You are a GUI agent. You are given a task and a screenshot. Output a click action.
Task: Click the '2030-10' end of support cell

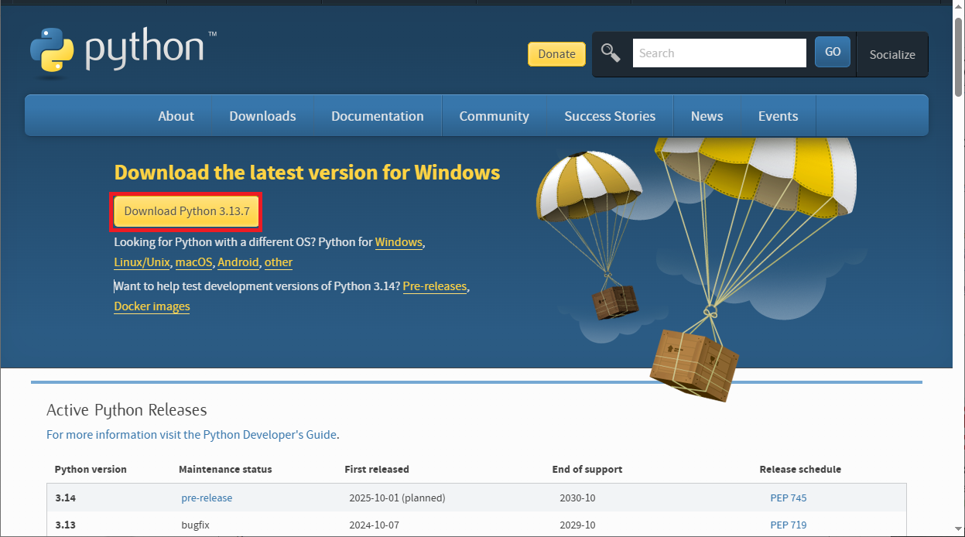(578, 498)
